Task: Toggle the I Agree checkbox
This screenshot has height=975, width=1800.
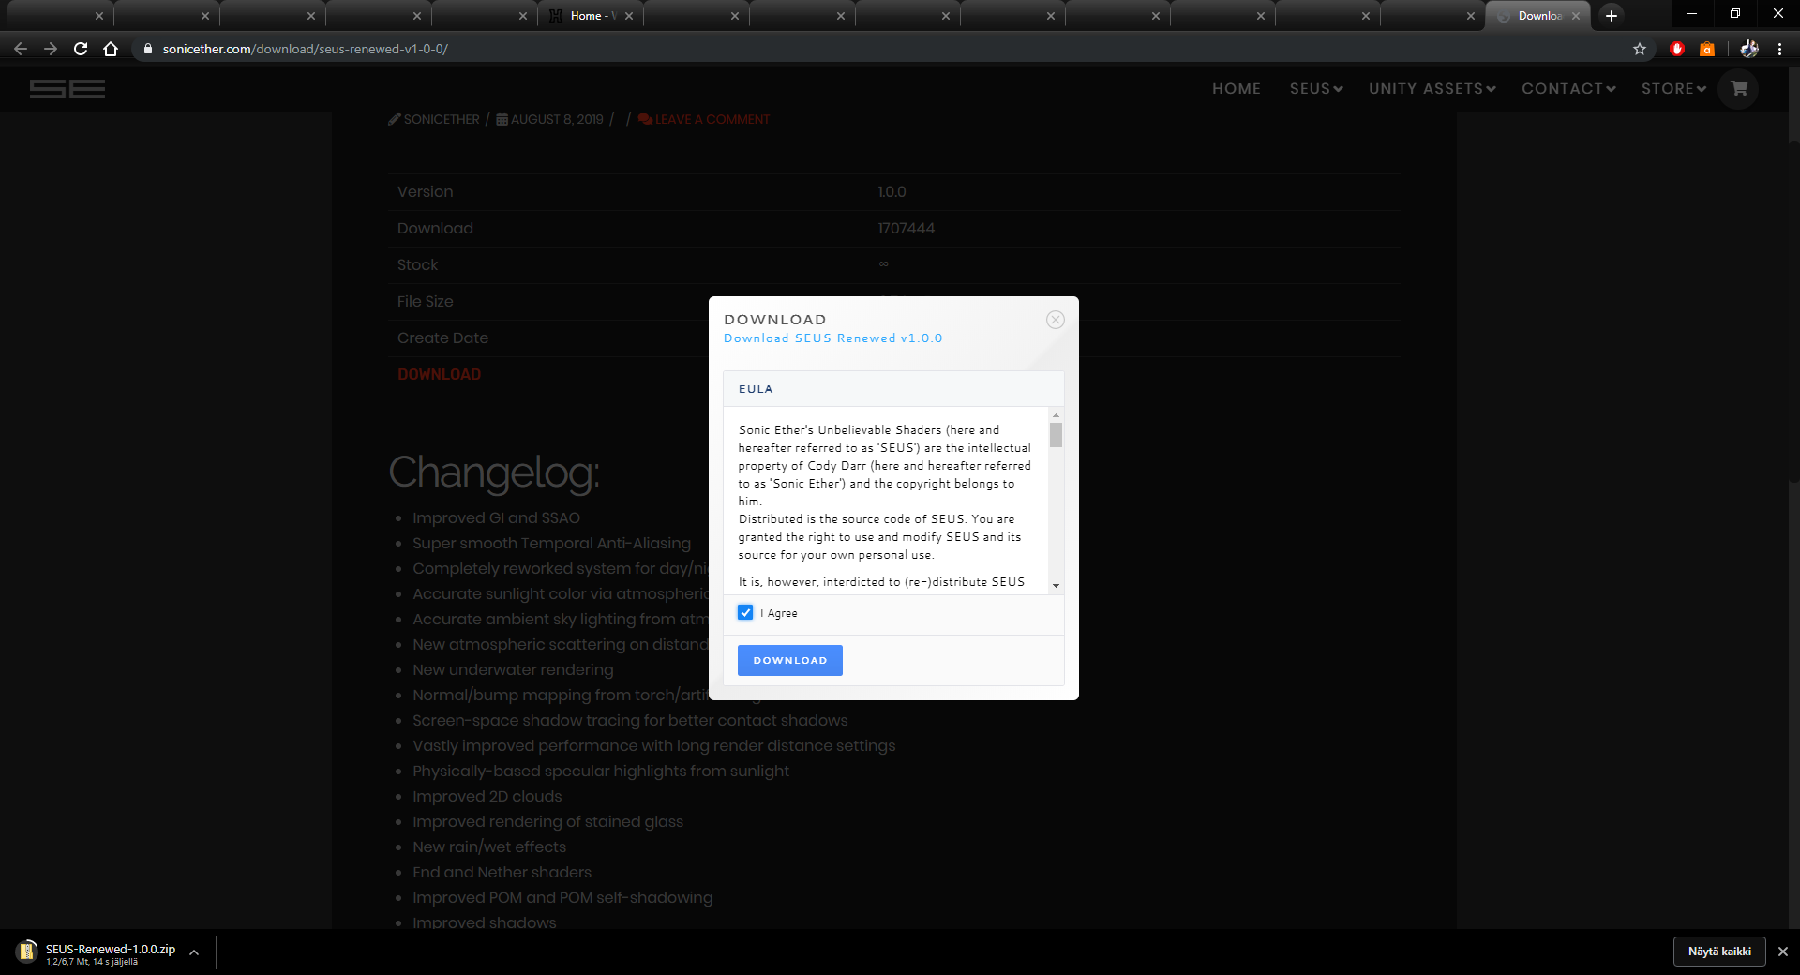Action: tap(745, 613)
